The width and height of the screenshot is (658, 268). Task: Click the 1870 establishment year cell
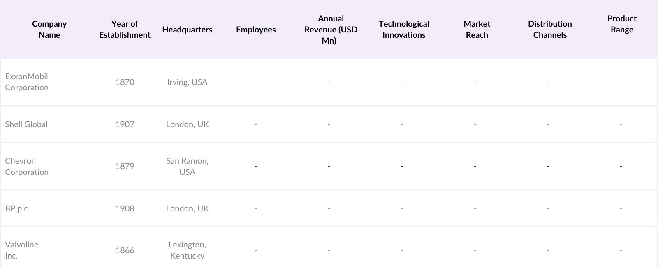tap(125, 82)
